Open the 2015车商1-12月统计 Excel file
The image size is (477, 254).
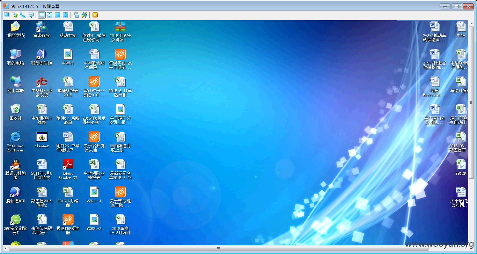click(120, 224)
